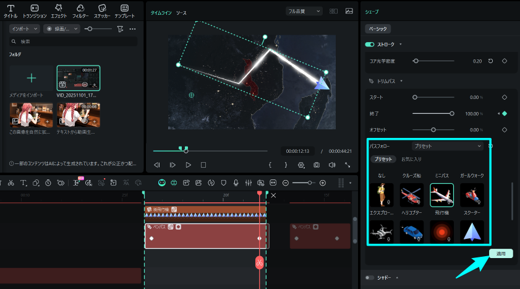Select the red helicopter path-follow preset
The width and height of the screenshot is (520, 289).
coord(411,195)
